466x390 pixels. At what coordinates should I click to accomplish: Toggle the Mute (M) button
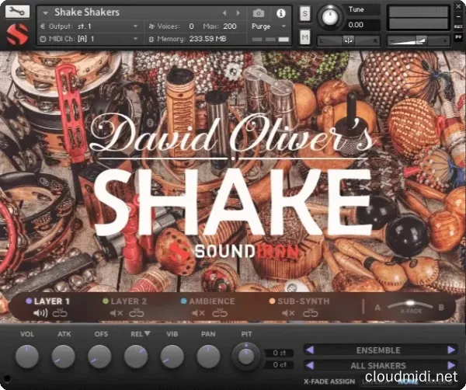coord(304,38)
